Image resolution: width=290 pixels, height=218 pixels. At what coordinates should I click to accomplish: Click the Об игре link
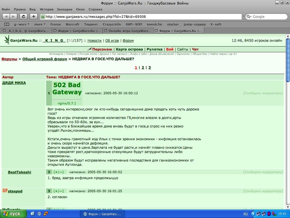point(112,40)
